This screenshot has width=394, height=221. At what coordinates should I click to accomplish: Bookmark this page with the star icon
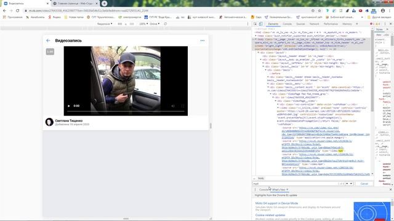point(320,11)
